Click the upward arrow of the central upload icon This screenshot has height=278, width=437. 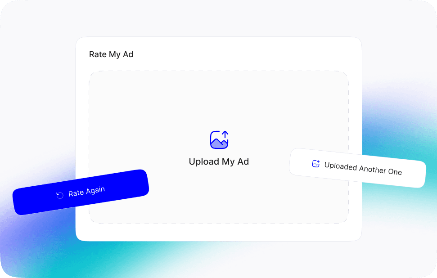coord(225,134)
